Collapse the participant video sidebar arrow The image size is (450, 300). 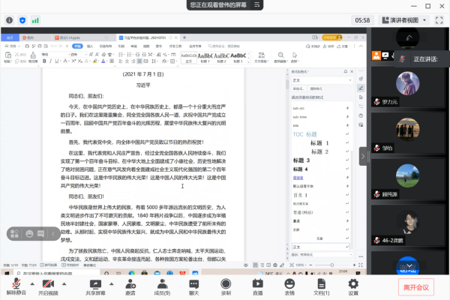(363, 155)
